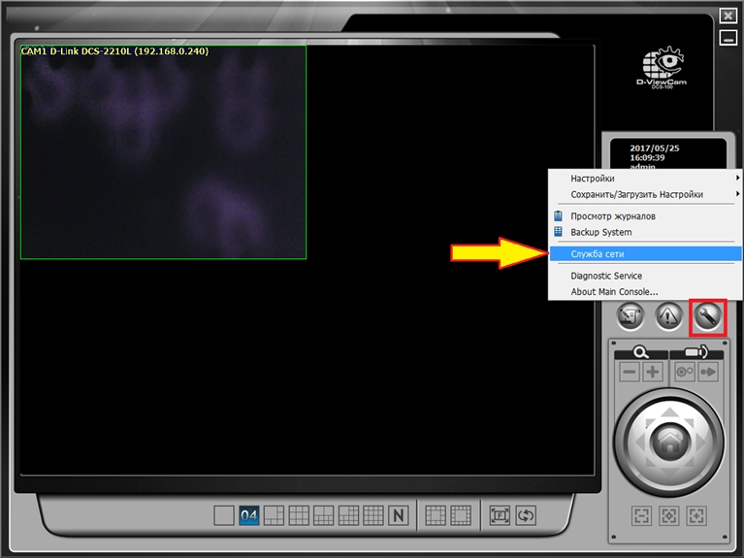Select the CAM1 D-Link camera video tile
The image size is (744, 558).
click(x=163, y=152)
